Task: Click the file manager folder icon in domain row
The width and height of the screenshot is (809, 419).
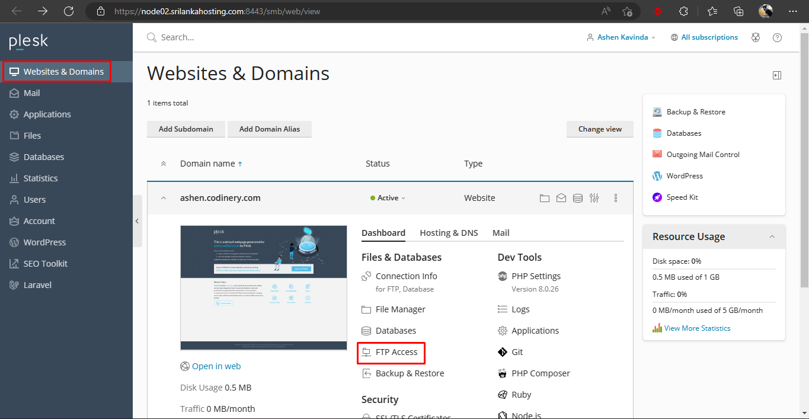Action: 545,198
